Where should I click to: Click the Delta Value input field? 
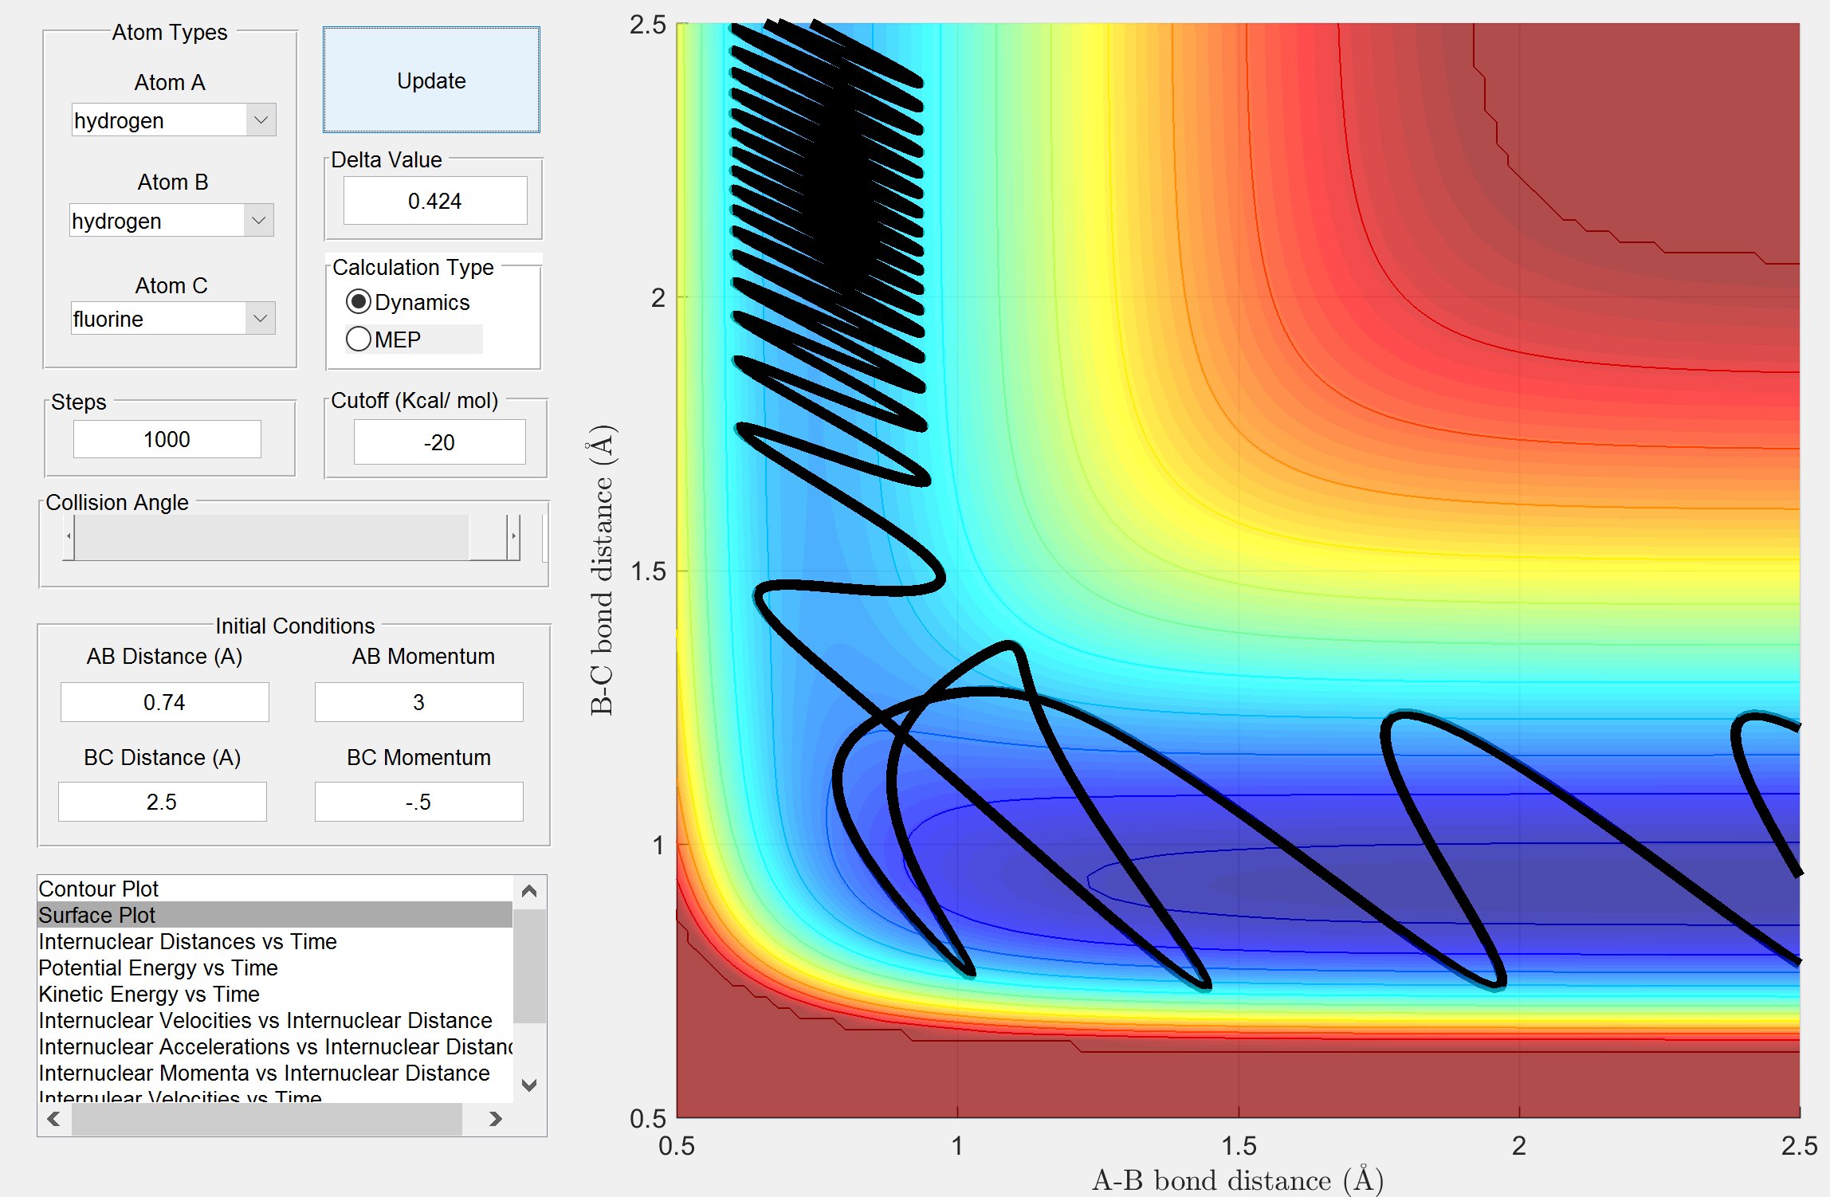click(x=434, y=201)
